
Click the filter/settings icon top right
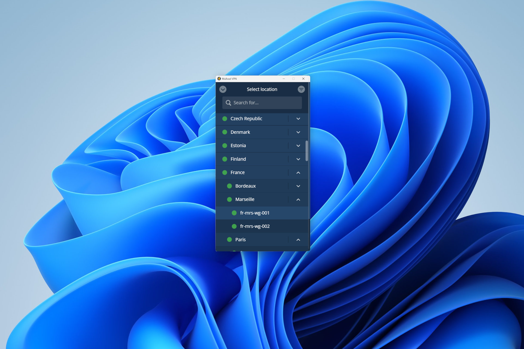tap(301, 89)
